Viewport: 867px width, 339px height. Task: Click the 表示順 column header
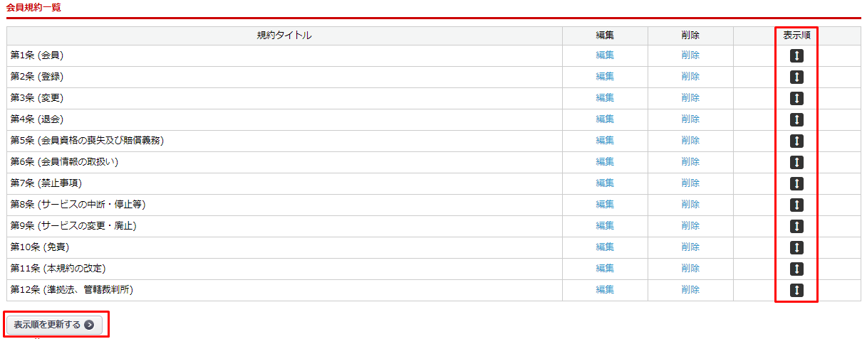[796, 36]
